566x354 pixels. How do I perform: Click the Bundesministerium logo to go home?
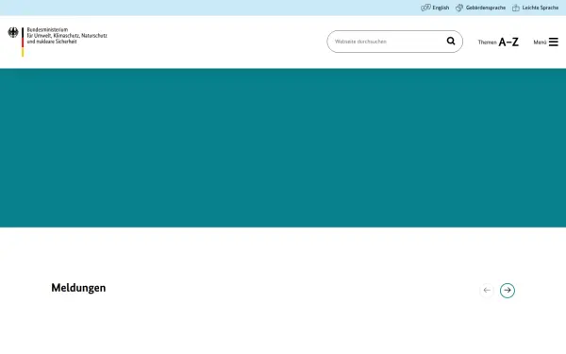click(58, 42)
